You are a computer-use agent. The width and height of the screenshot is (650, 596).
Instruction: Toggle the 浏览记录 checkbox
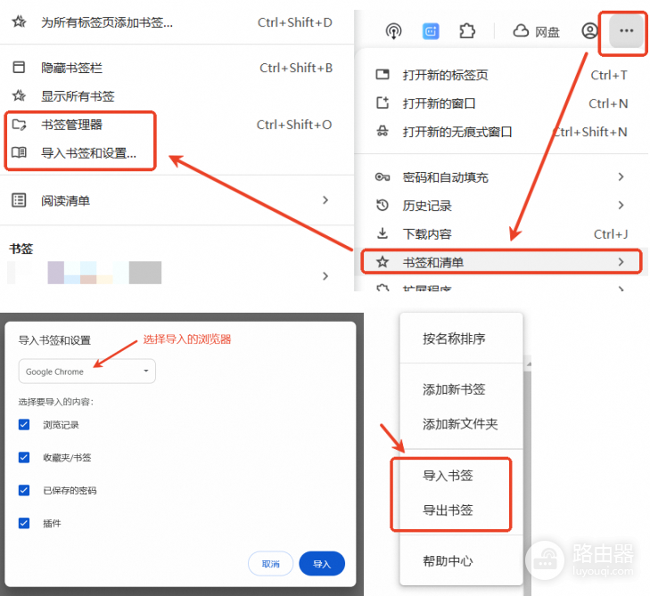point(24,425)
